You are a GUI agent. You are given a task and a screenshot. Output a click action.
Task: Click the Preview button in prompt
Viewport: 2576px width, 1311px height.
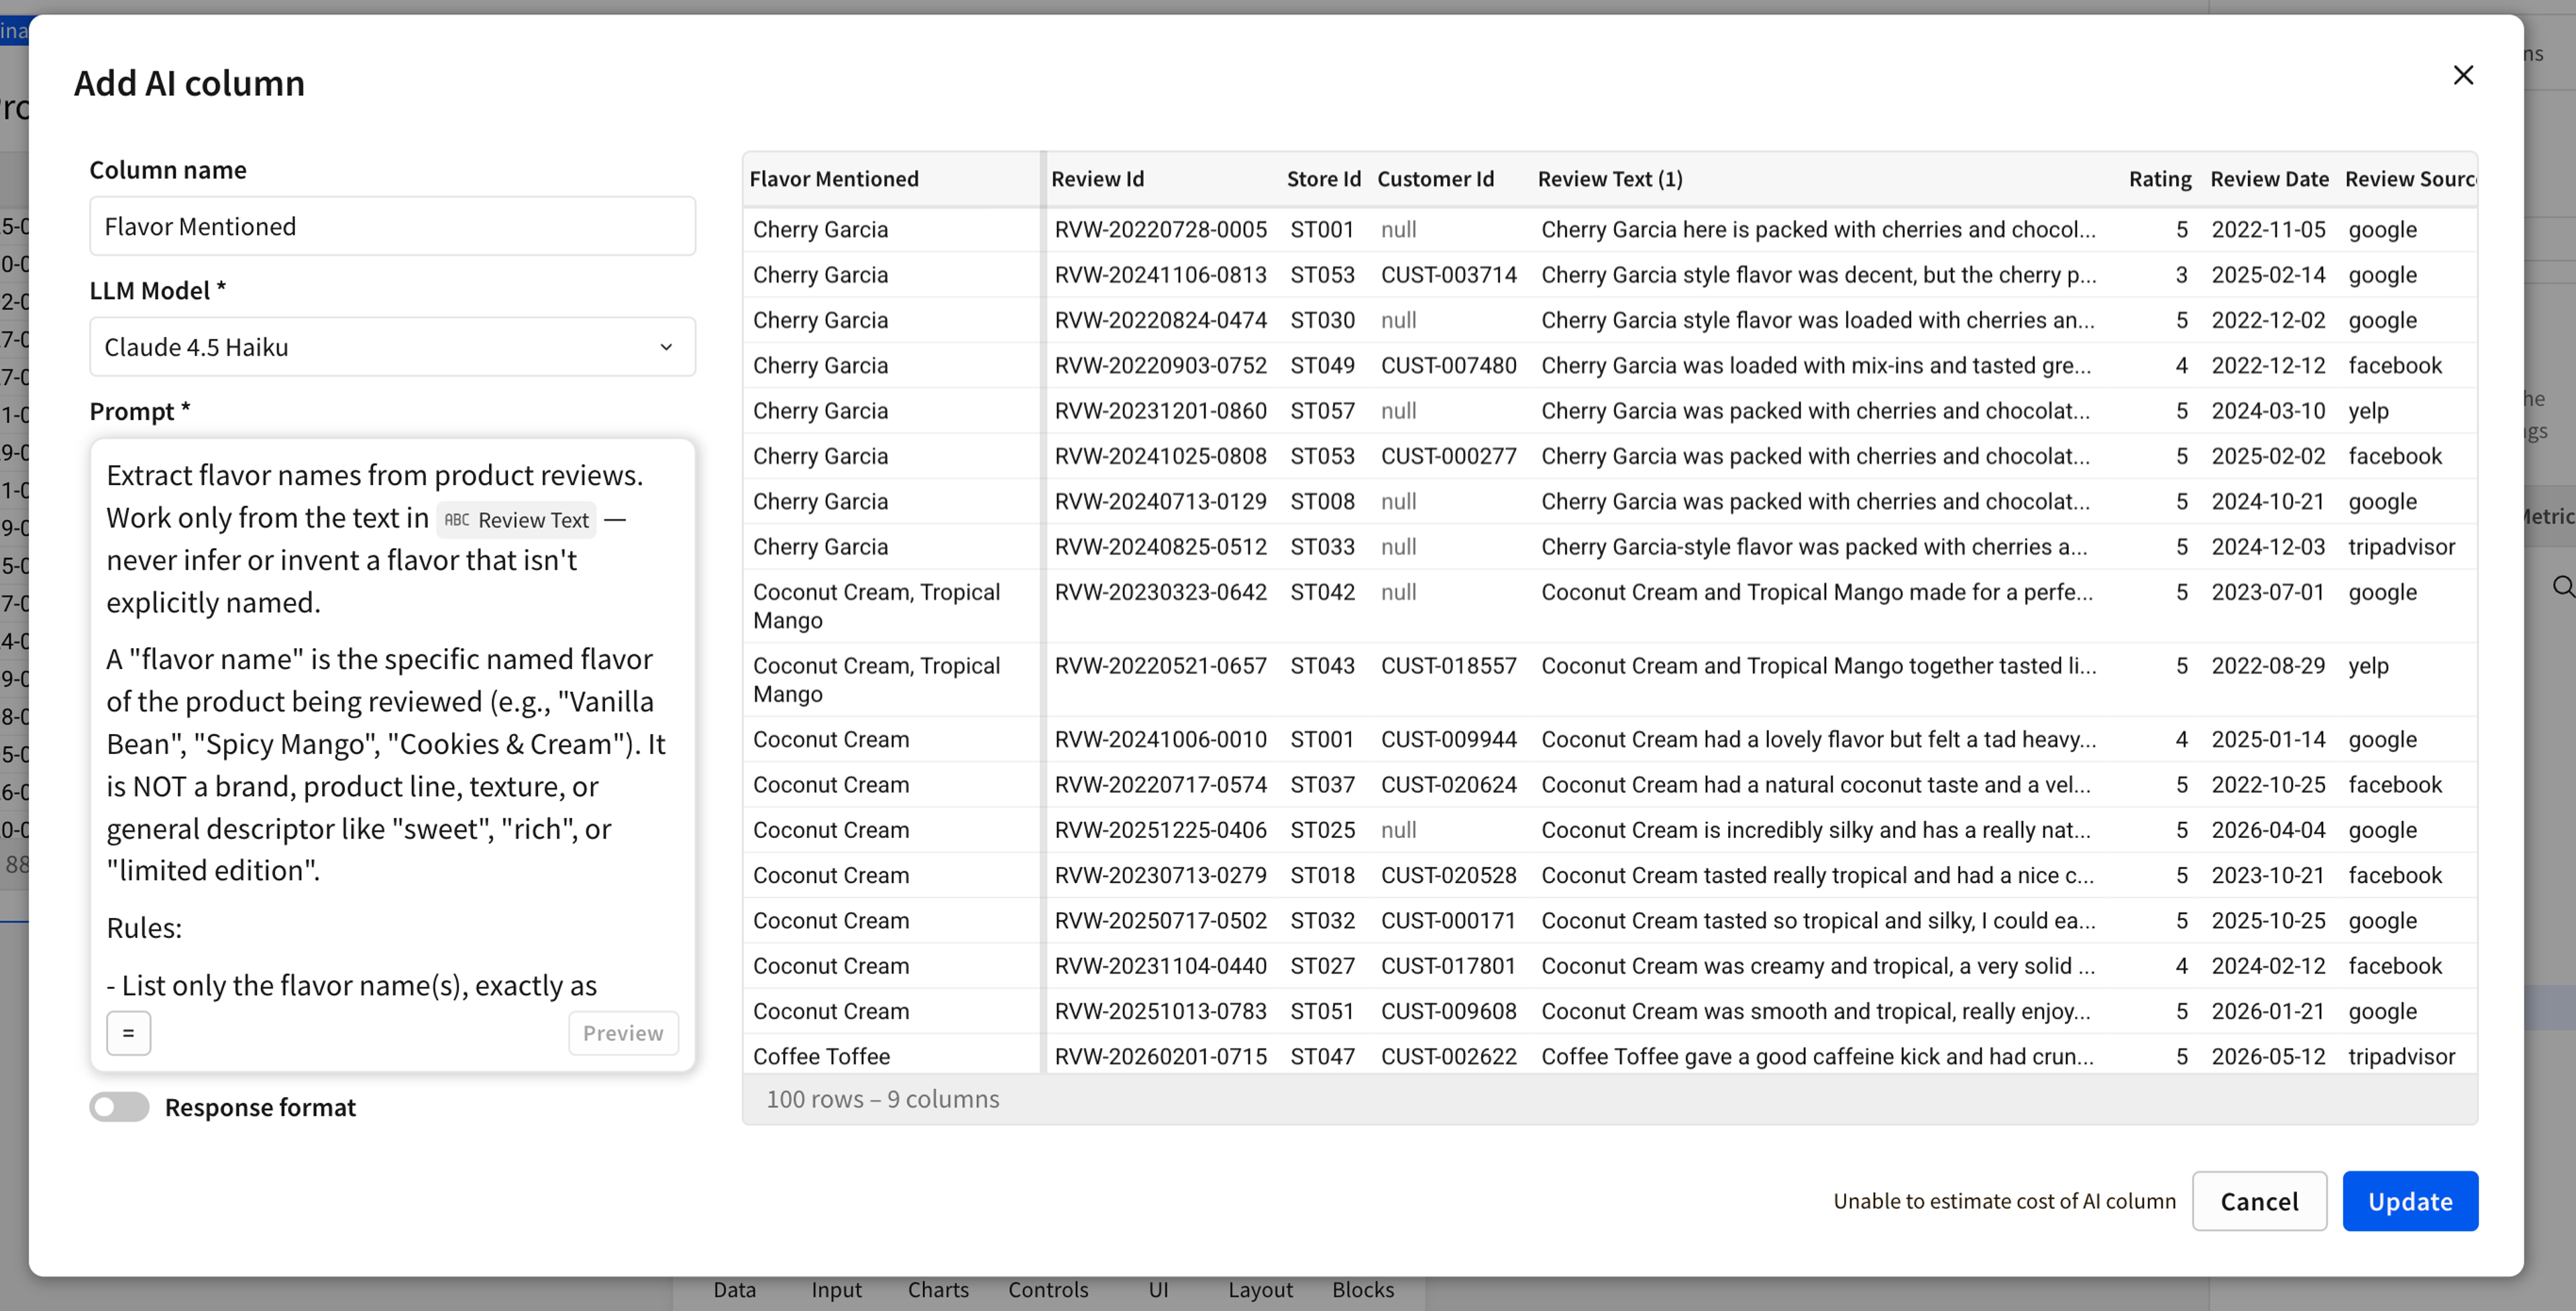[623, 1033]
